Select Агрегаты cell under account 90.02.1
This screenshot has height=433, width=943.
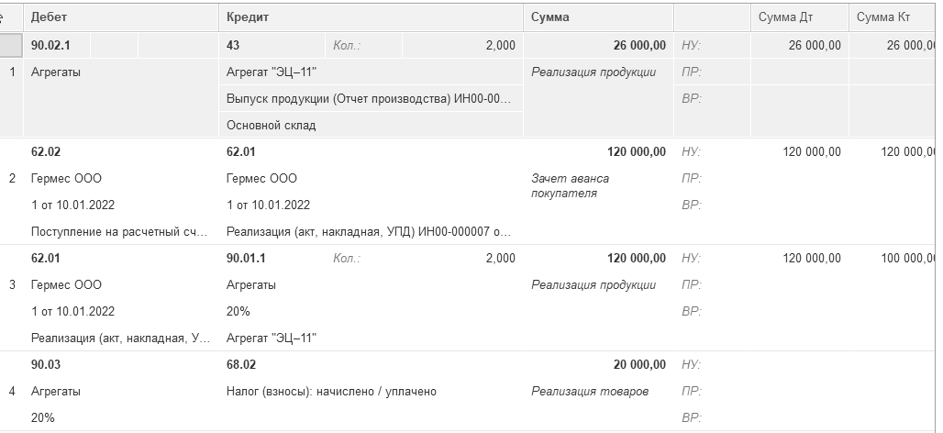point(56,72)
